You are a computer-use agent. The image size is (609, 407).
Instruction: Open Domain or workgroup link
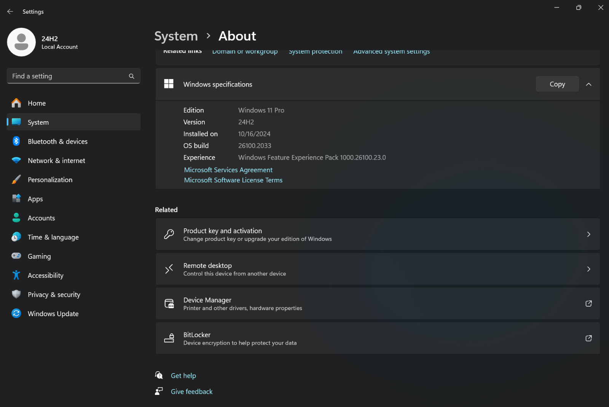tap(245, 52)
